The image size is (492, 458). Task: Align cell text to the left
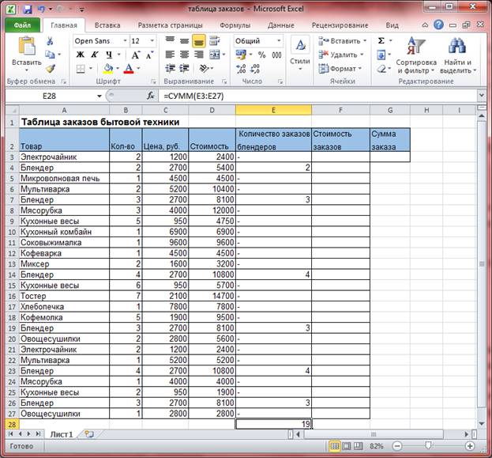[x=170, y=55]
